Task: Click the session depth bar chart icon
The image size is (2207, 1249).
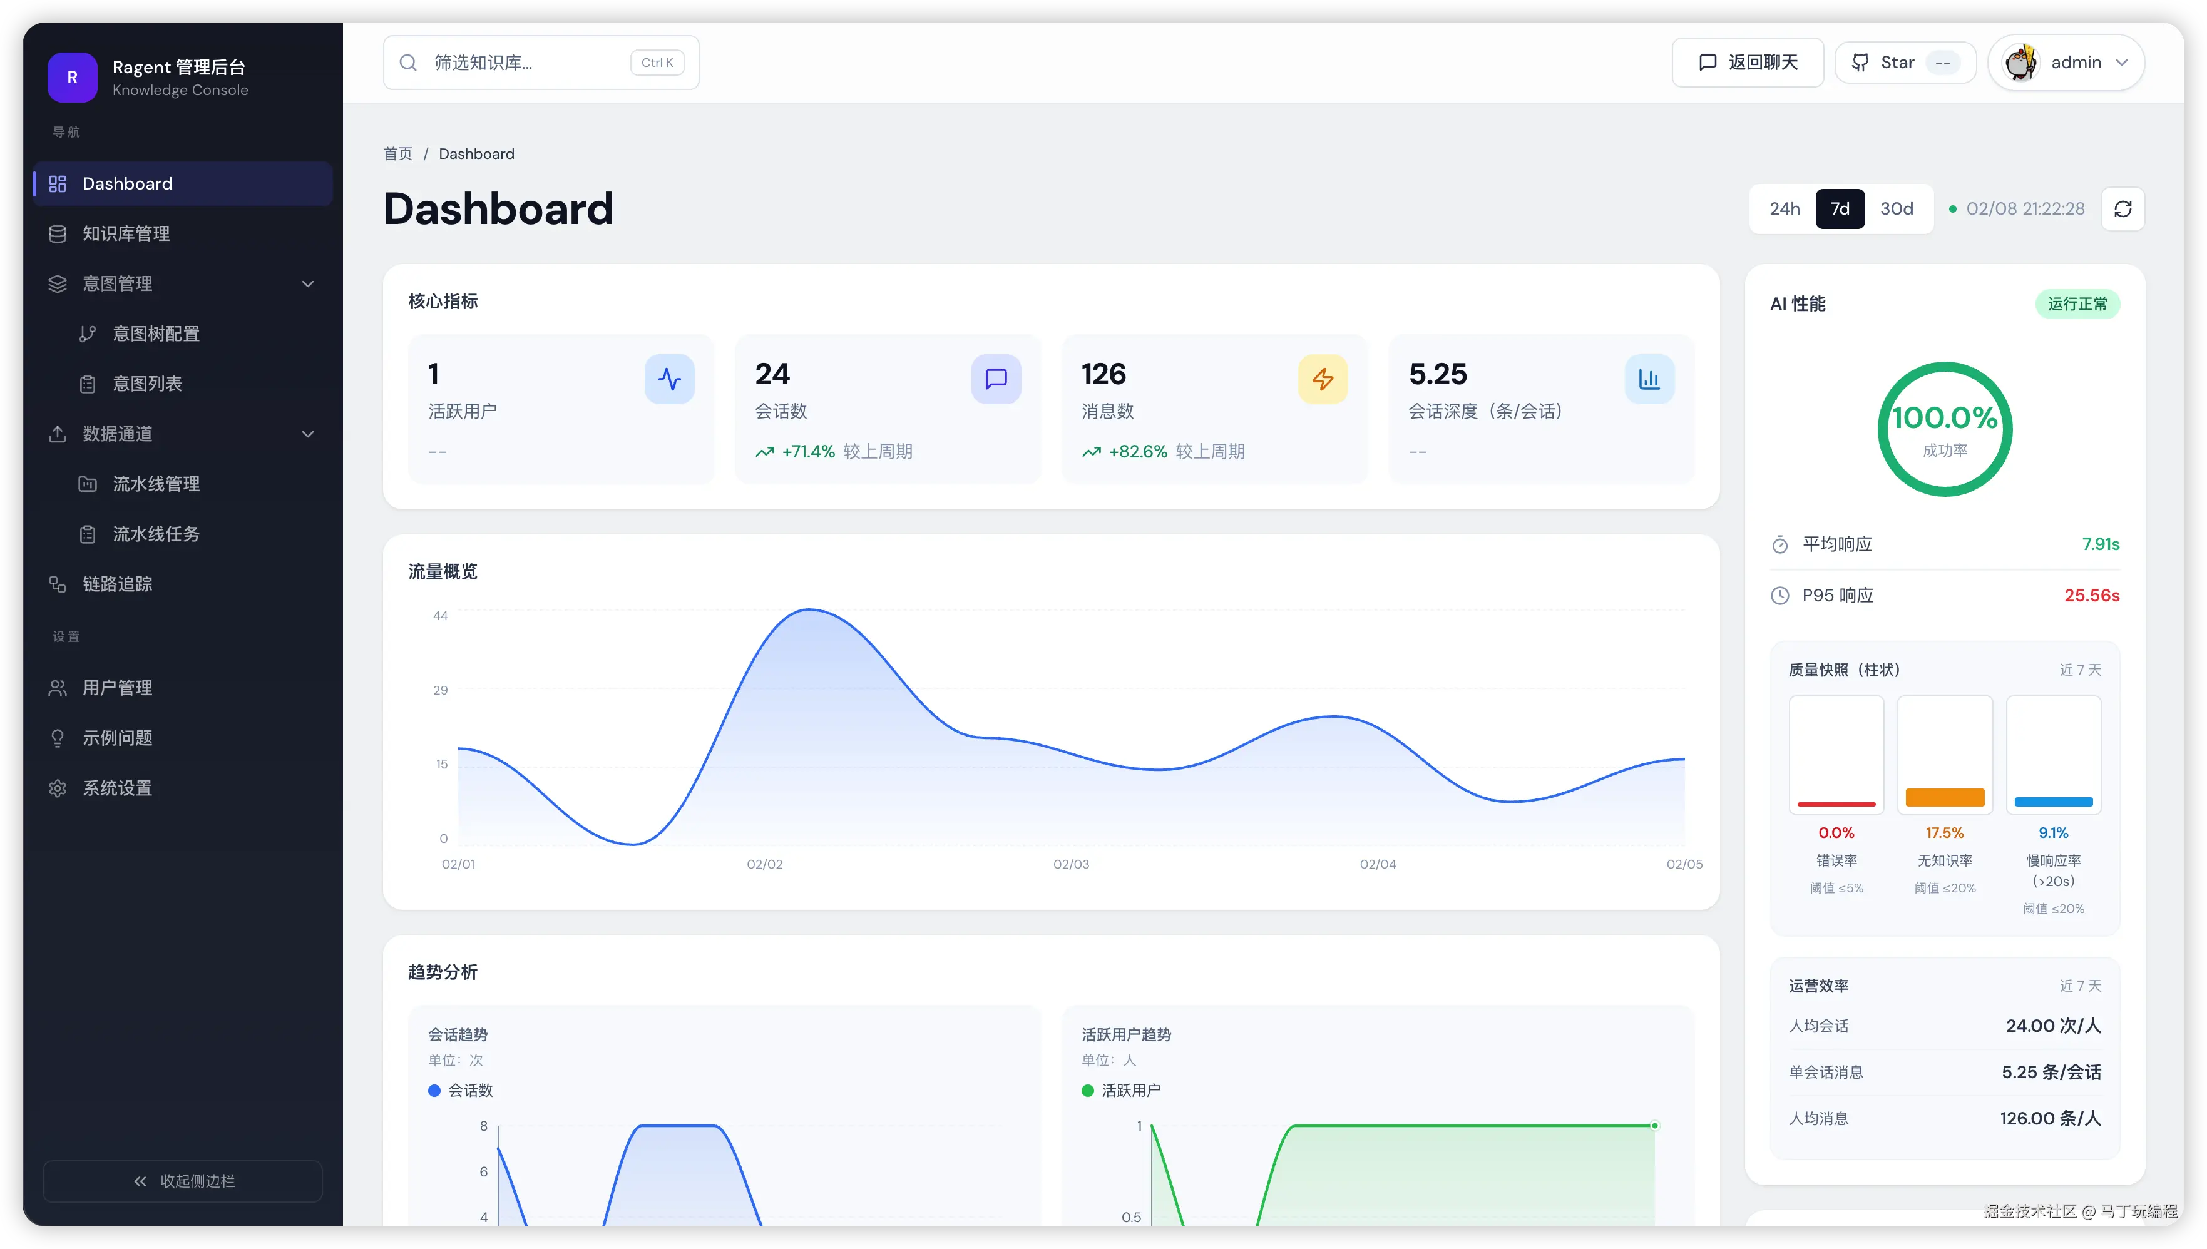Action: (x=1649, y=379)
